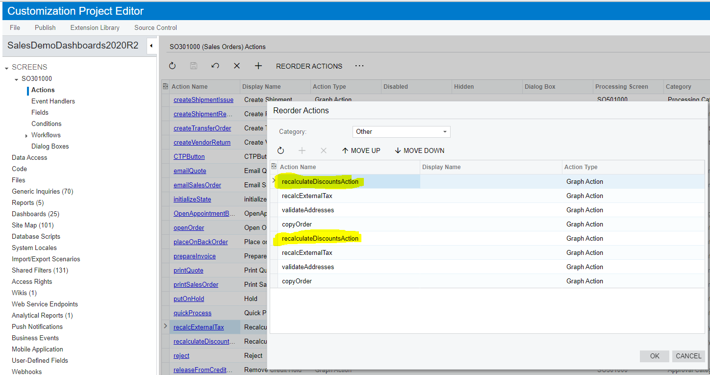Collapse the SCREENS tree section
This screenshot has height=375, width=710.
click(x=7, y=68)
